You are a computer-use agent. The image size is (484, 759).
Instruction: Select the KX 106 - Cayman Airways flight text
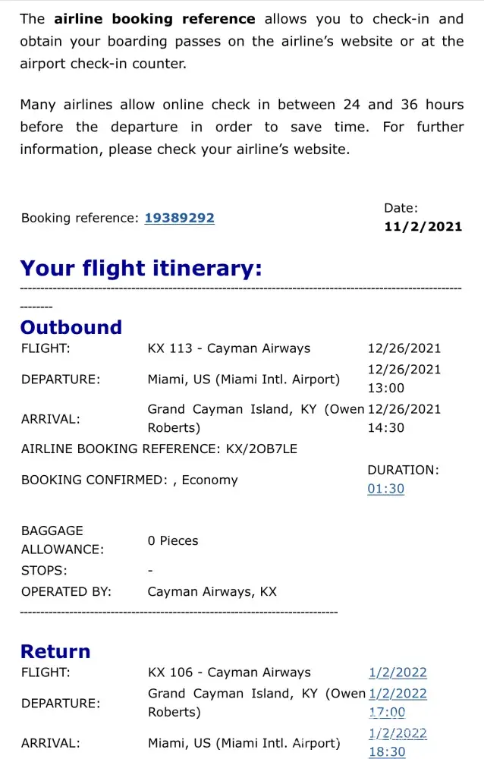pos(229,672)
